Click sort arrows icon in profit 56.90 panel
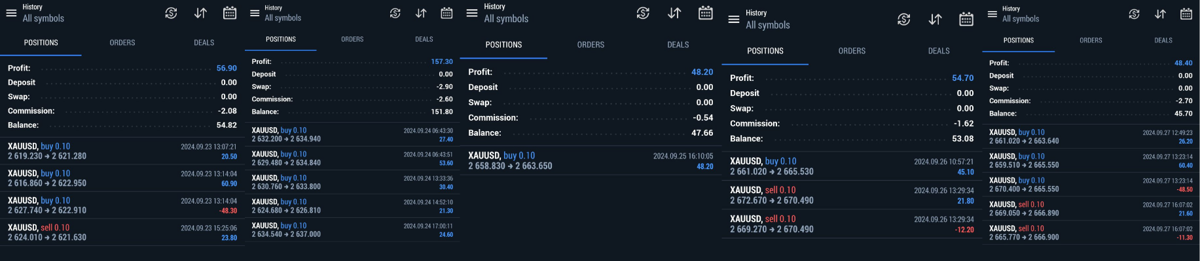1200x261 pixels. (200, 13)
